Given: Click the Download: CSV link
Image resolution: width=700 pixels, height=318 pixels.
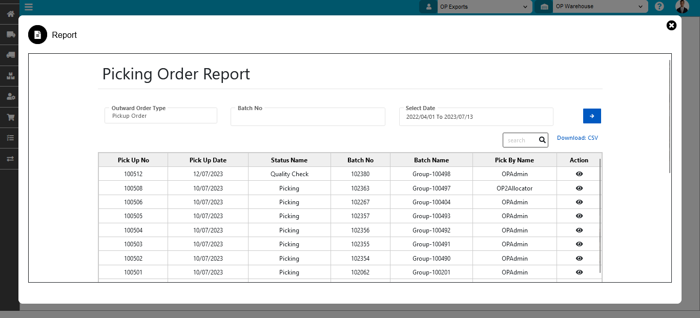Looking at the screenshot, I should click(577, 138).
